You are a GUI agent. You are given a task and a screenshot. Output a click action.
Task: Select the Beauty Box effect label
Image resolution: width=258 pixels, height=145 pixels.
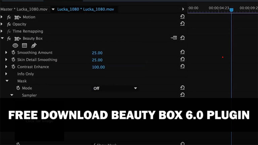pyautogui.click(x=33, y=39)
